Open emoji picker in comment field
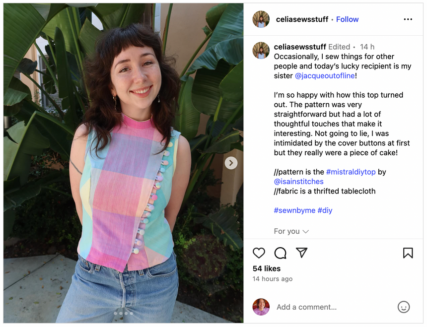This screenshot has width=427, height=327. pyautogui.click(x=404, y=307)
